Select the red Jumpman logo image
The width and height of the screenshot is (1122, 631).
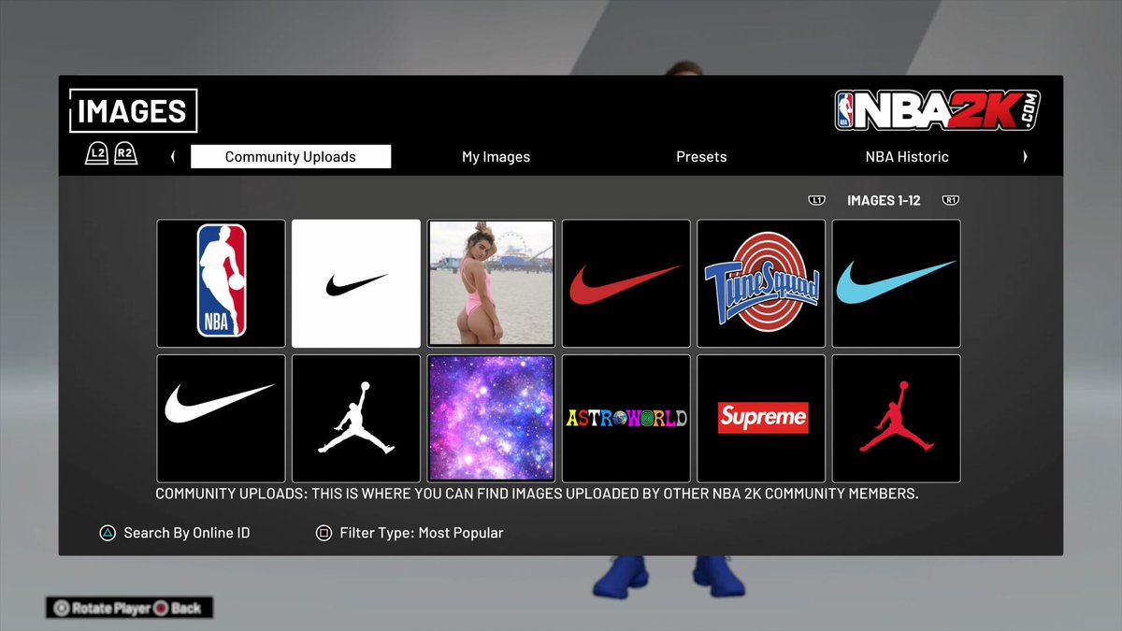point(897,419)
